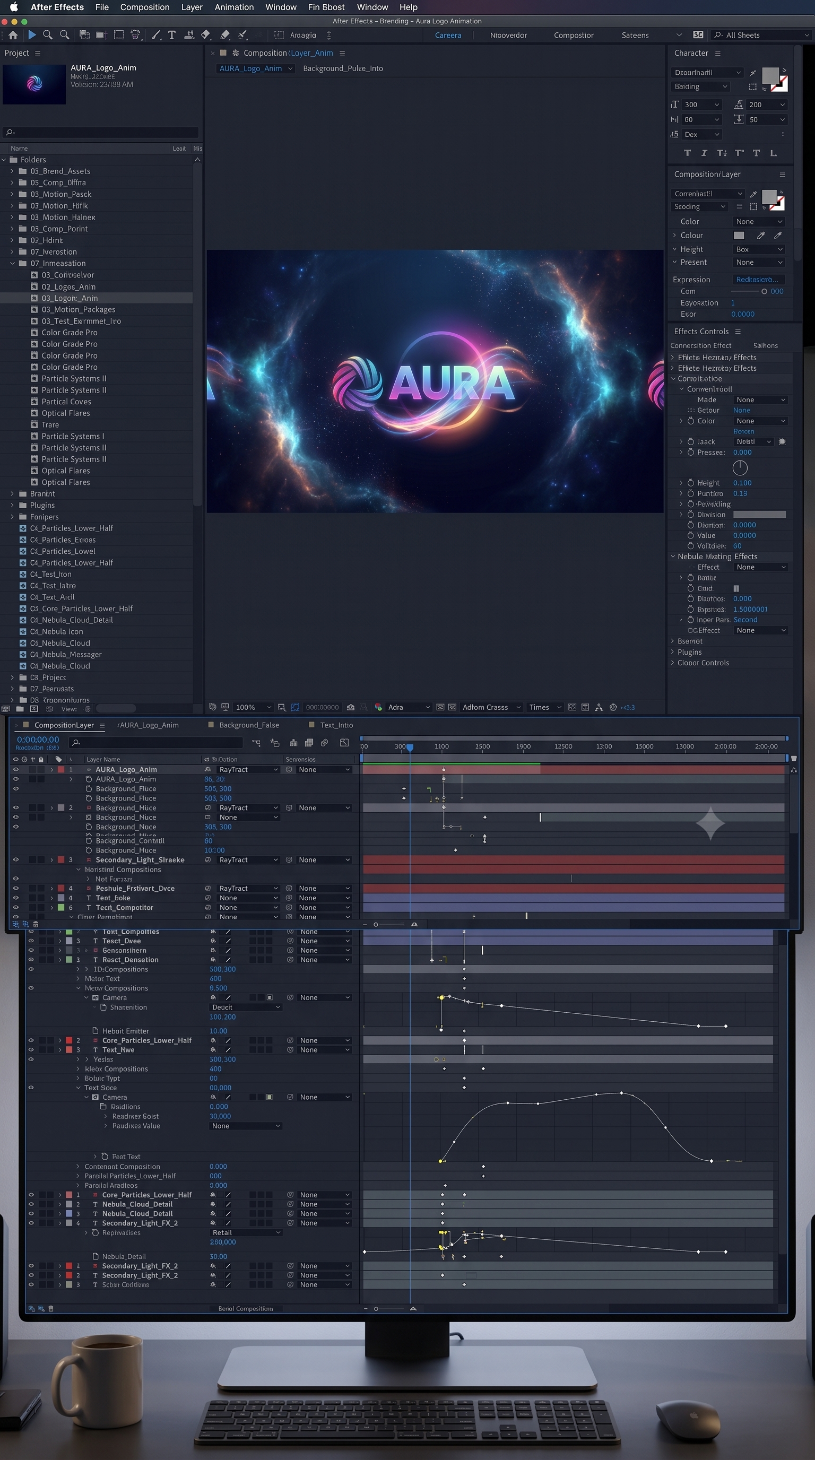Select the Pen tool in the toolbar
This screenshot has width=815, height=1460.
[156, 35]
